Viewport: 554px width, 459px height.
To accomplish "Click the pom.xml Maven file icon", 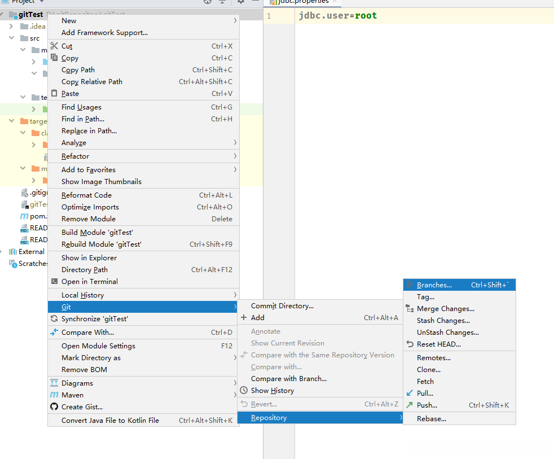I will pyautogui.click(x=24, y=216).
